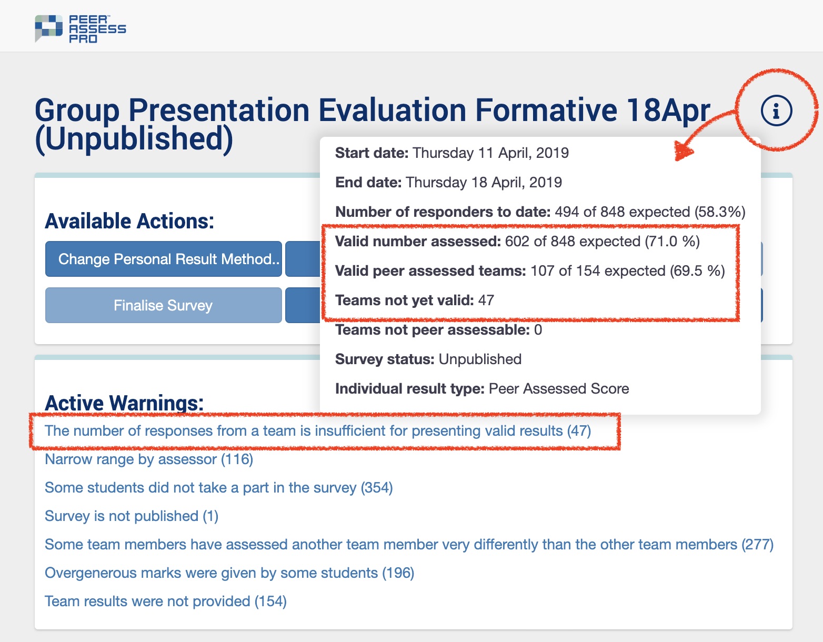Image resolution: width=823 pixels, height=642 pixels.
Task: Select Survey status: Unpublished text
Action: 428,359
